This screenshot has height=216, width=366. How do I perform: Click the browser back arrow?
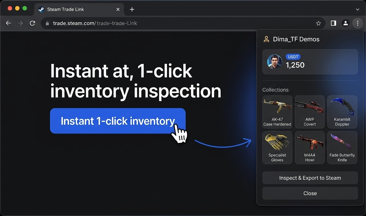click(x=8, y=23)
